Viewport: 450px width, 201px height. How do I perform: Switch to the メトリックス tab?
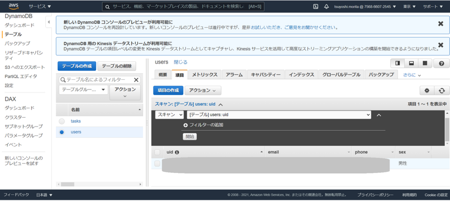[205, 75]
